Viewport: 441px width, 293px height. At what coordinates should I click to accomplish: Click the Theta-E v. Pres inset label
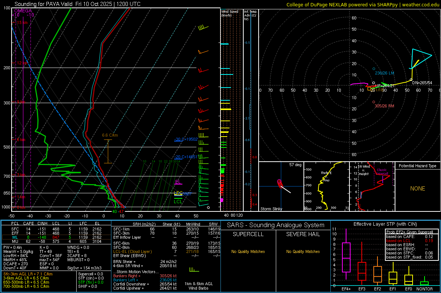point(326,176)
